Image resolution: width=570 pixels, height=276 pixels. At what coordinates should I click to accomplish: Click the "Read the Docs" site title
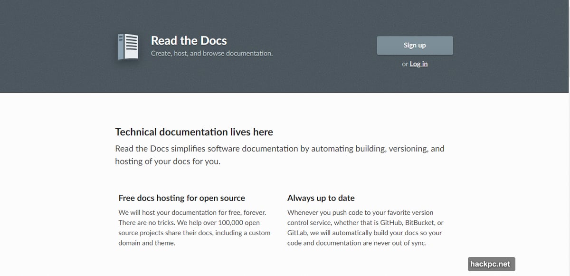189,40
